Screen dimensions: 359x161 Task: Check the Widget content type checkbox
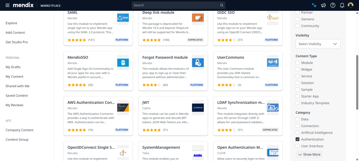click(x=297, y=69)
